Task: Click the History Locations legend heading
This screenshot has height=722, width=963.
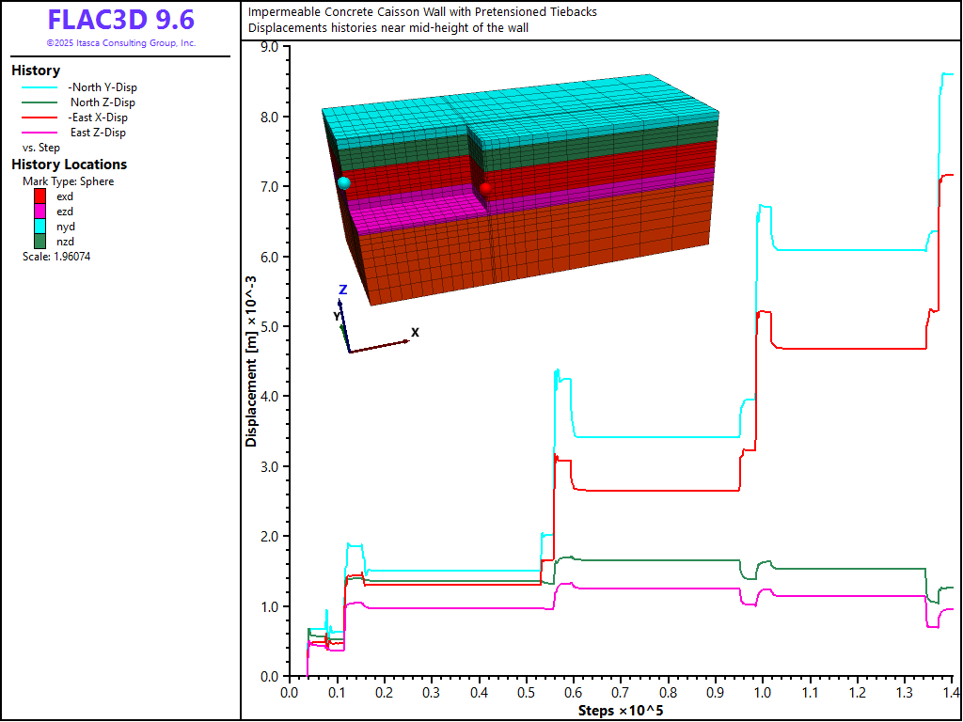Action: [69, 165]
